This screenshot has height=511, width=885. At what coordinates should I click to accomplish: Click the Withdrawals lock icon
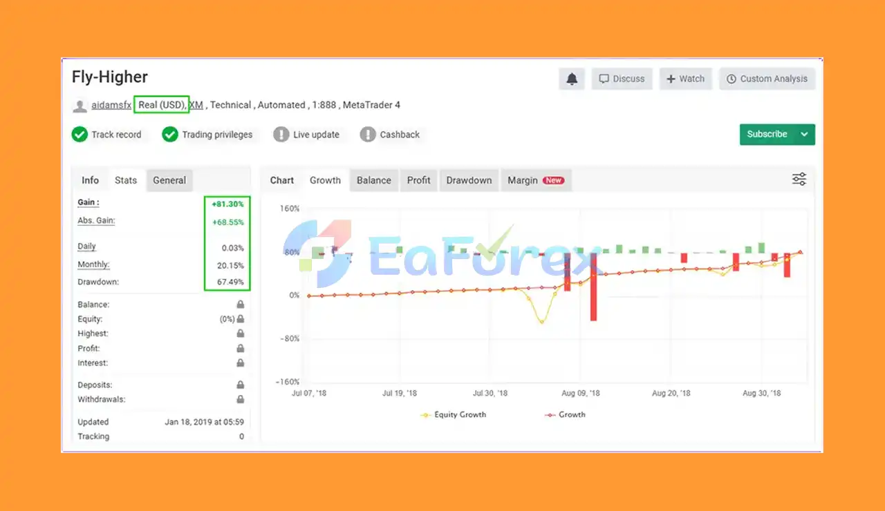pos(240,399)
